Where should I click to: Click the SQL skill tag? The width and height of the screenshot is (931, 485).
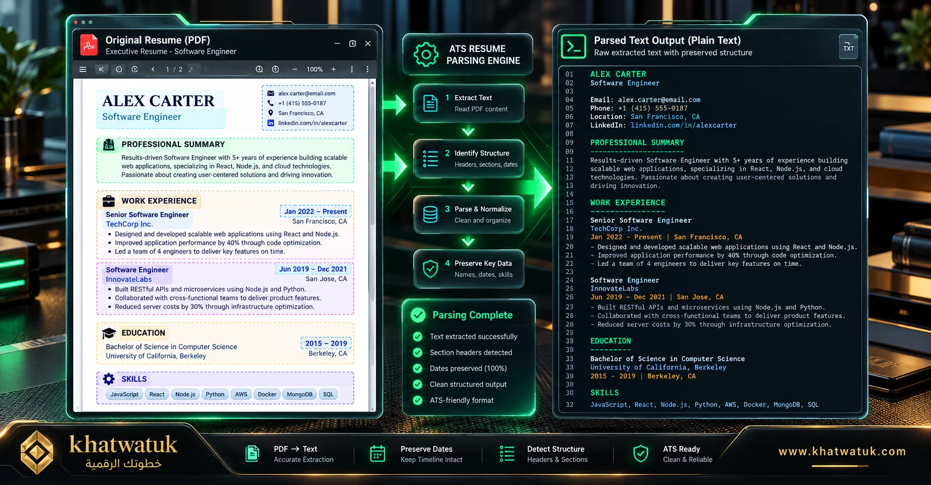pos(328,394)
